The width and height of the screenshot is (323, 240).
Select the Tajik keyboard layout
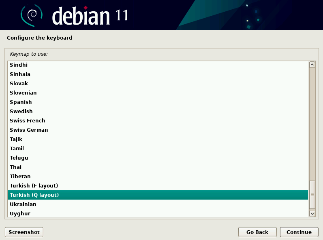click(x=16, y=139)
